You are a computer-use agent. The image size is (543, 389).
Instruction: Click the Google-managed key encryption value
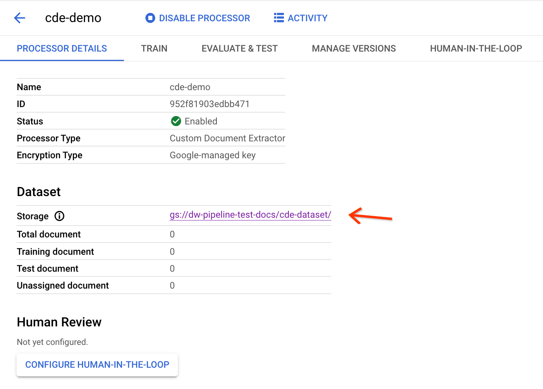click(x=212, y=155)
